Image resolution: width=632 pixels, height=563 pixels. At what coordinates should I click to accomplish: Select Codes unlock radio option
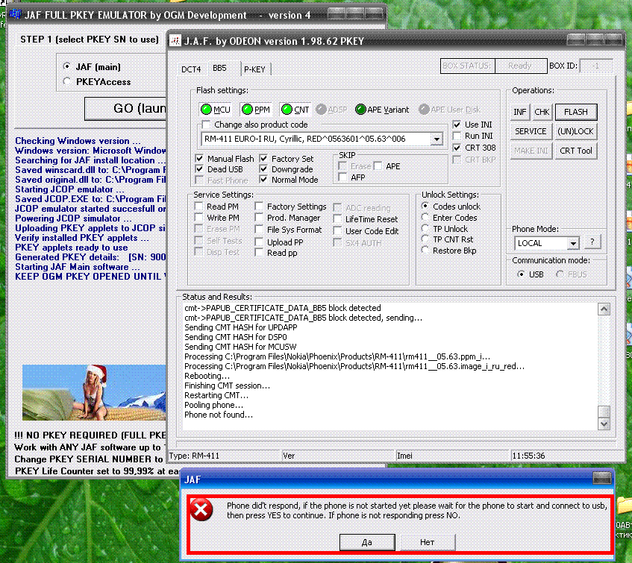(425, 206)
